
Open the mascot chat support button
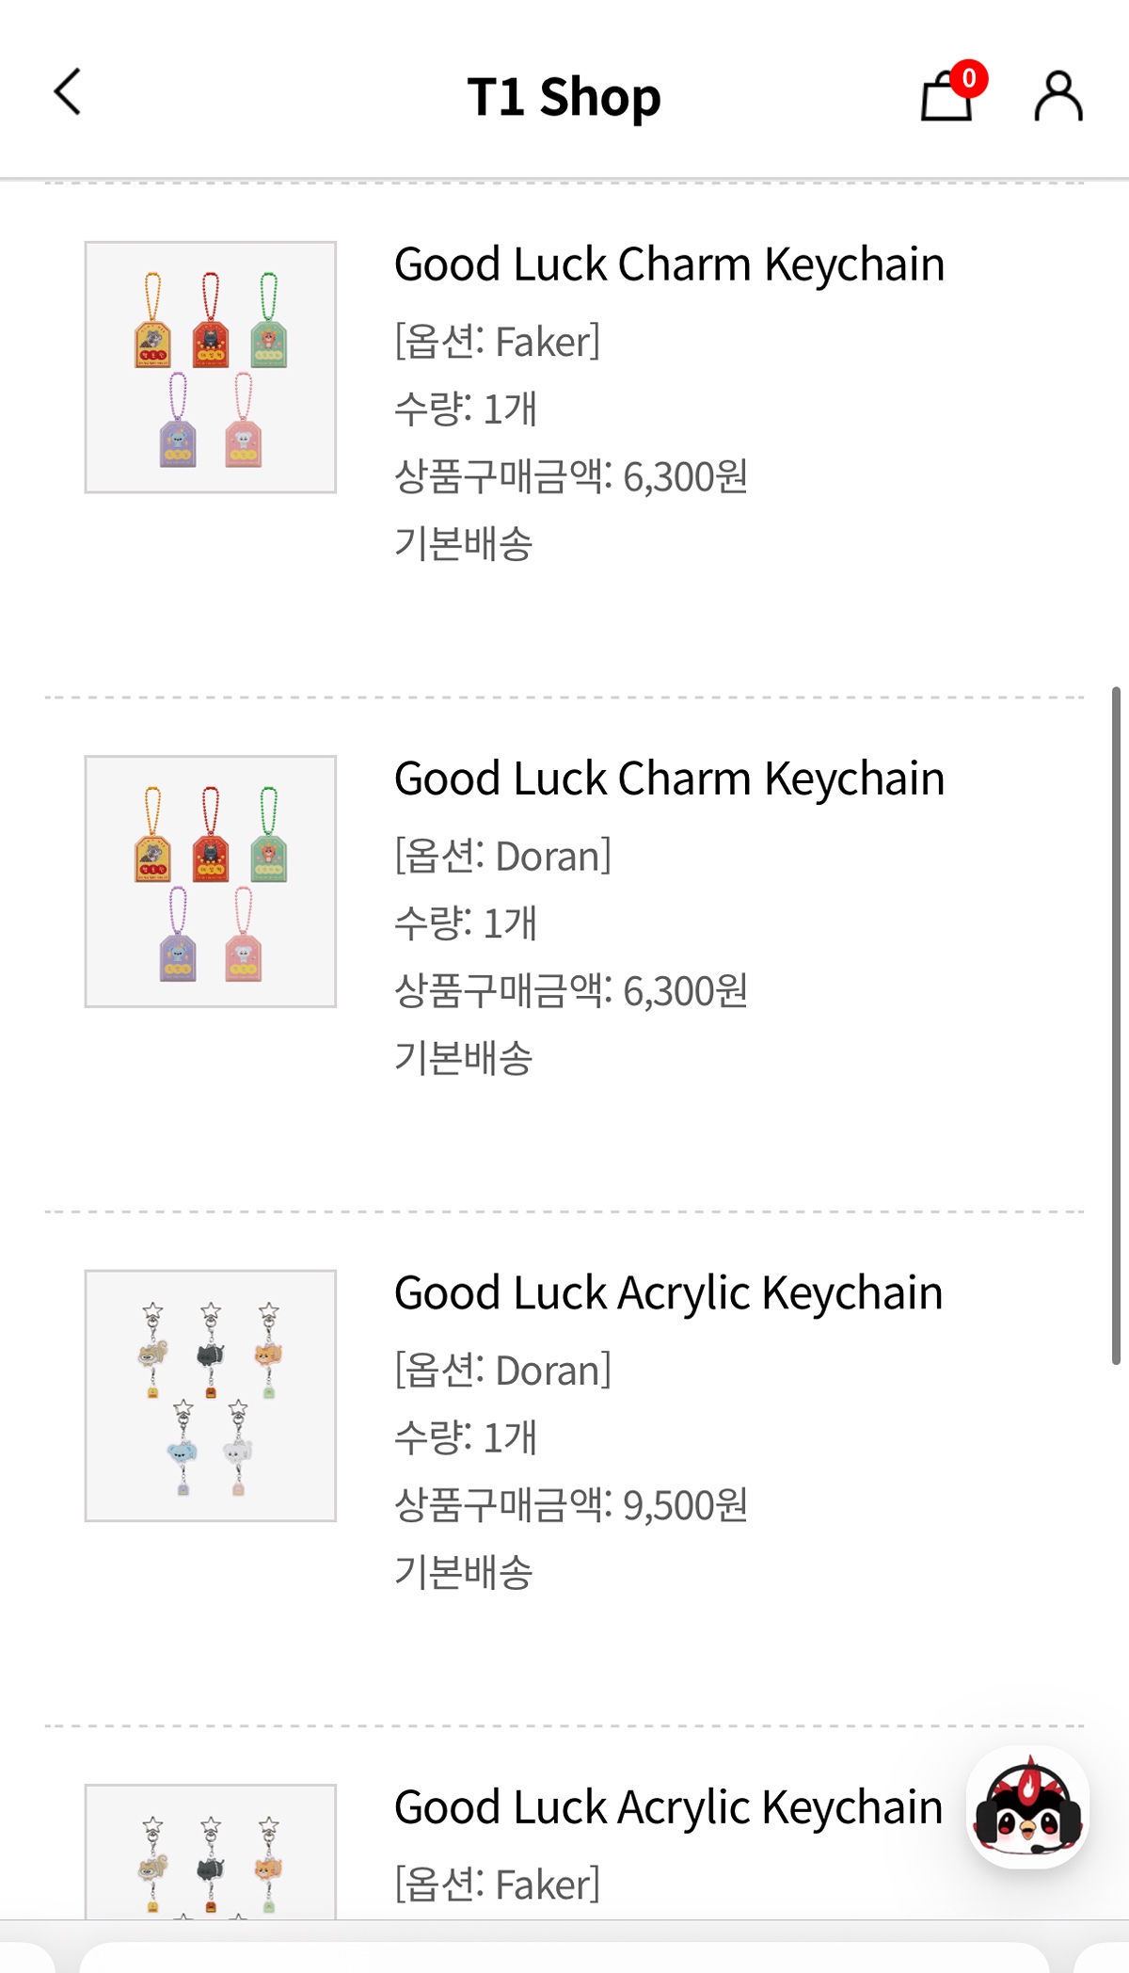(1027, 1808)
